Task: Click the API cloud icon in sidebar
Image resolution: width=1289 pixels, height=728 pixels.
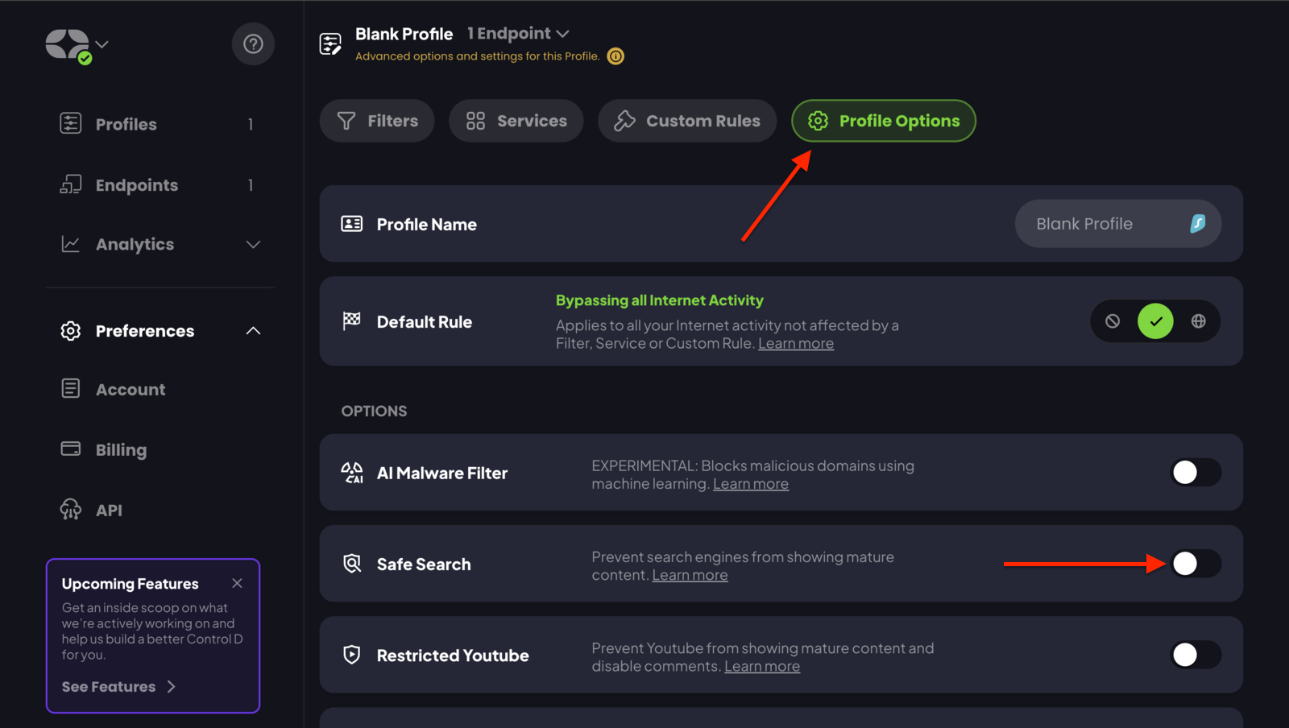Action: click(x=70, y=509)
